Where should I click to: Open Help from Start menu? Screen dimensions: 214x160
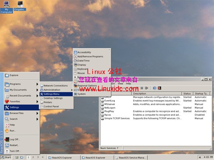tap(22, 125)
